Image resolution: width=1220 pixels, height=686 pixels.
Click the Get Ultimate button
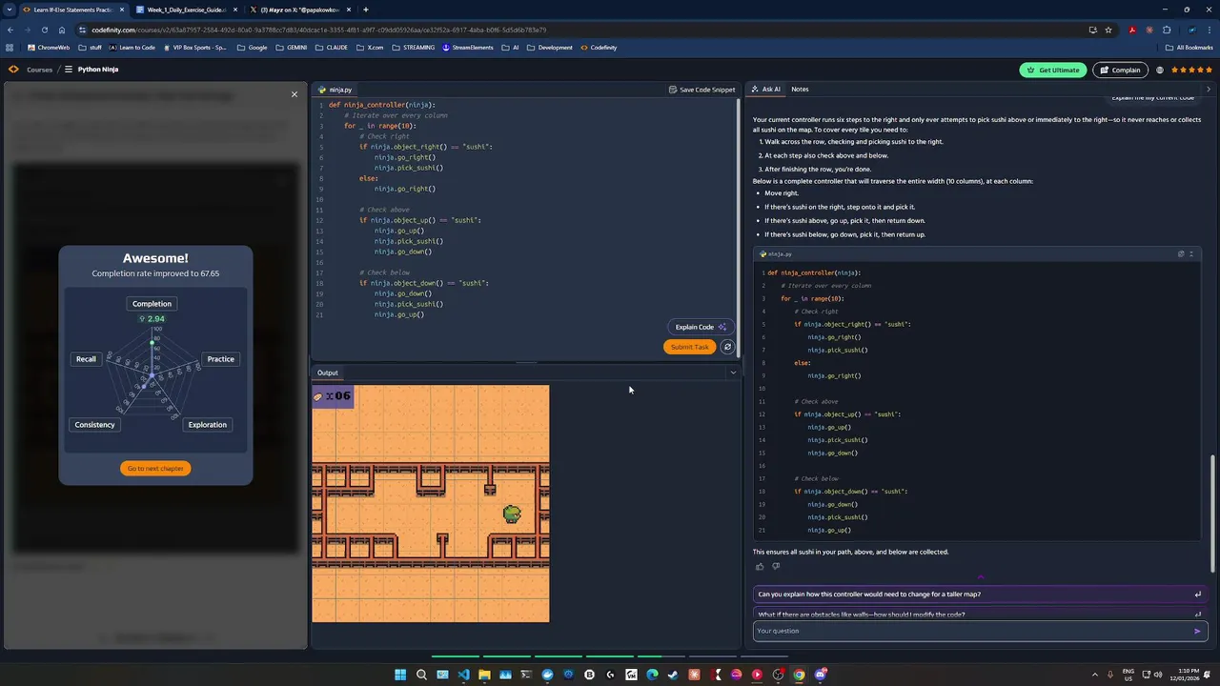(1053, 70)
